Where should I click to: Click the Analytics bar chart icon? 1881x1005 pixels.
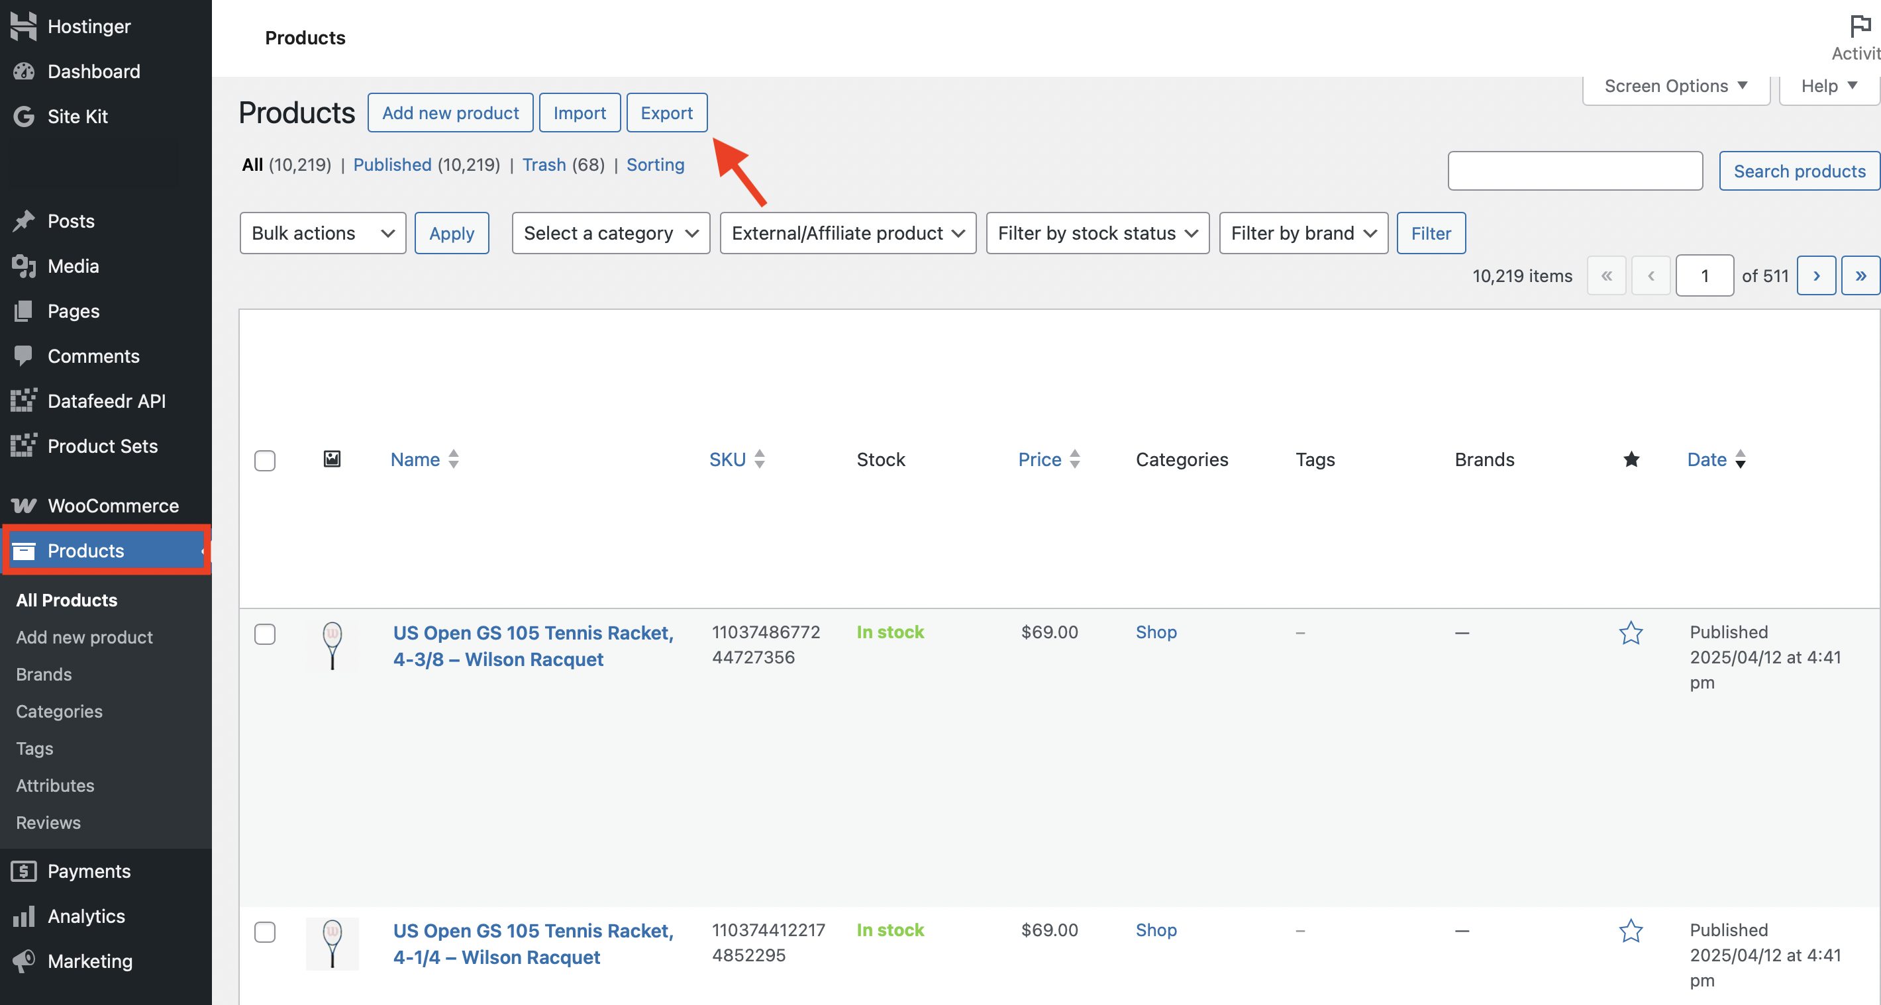(23, 916)
